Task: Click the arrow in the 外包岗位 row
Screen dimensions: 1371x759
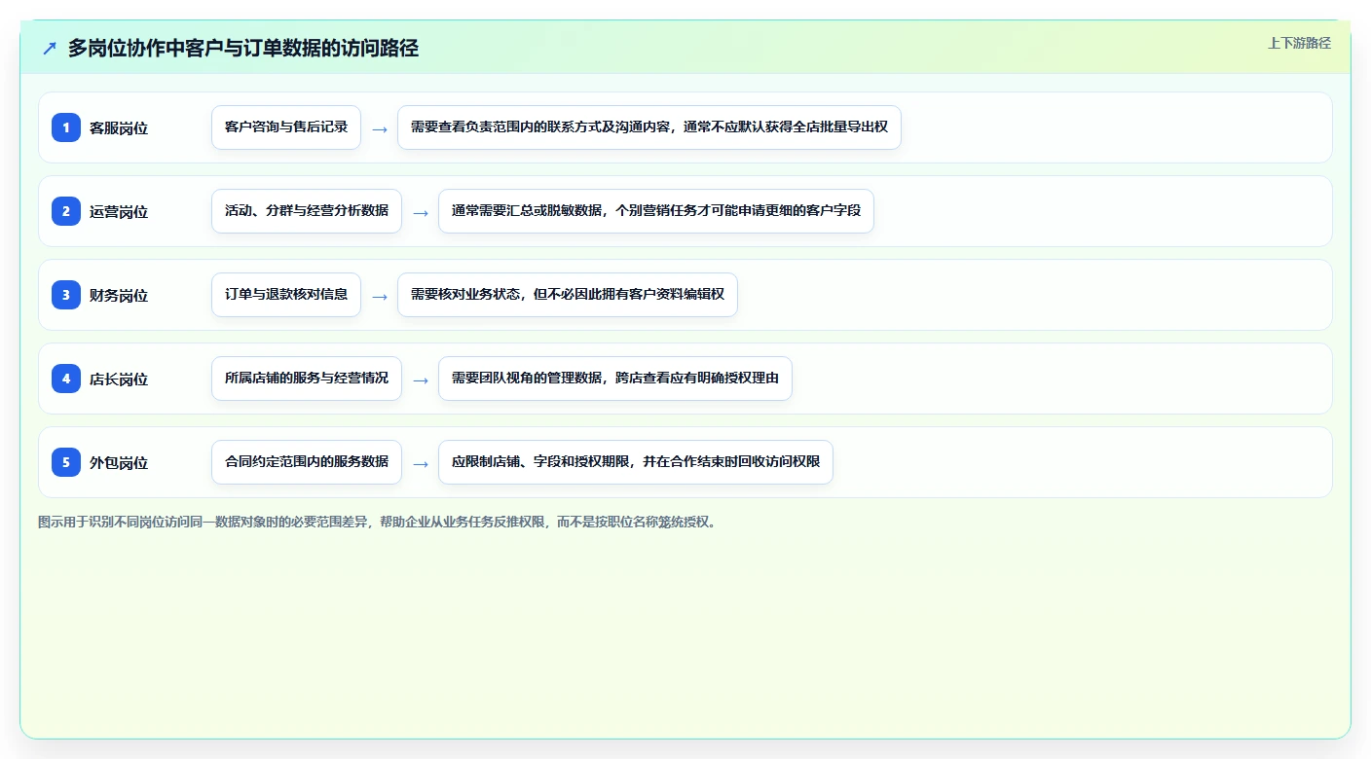Action: tap(421, 463)
